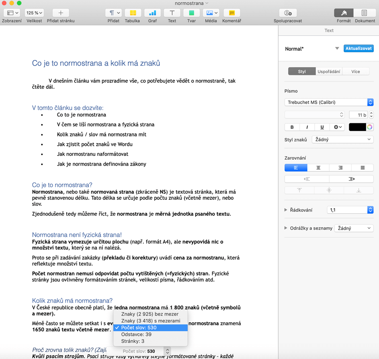The height and width of the screenshot is (359, 379).
Task: Click the heading Normostrana není fyzická strana!
Action: (77, 235)
